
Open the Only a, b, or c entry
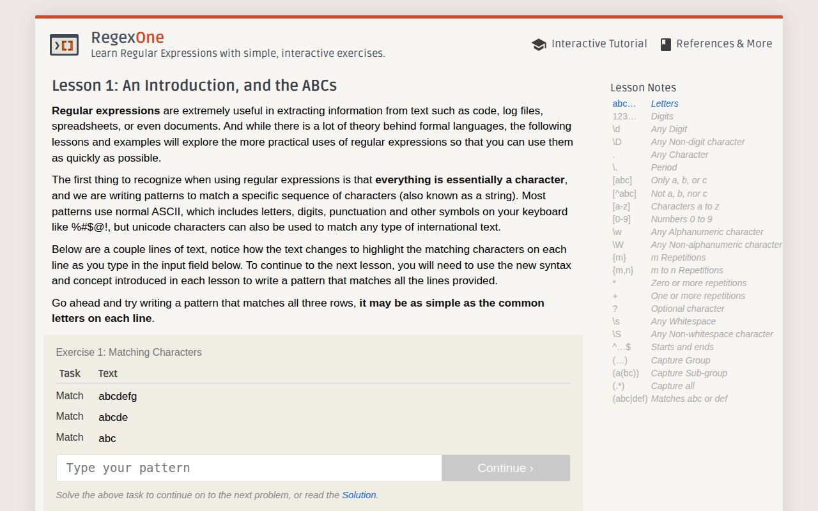coord(680,180)
